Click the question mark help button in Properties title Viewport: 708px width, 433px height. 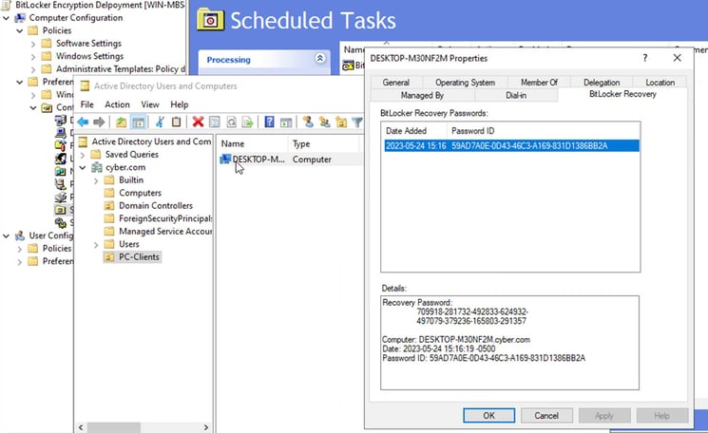(x=644, y=58)
